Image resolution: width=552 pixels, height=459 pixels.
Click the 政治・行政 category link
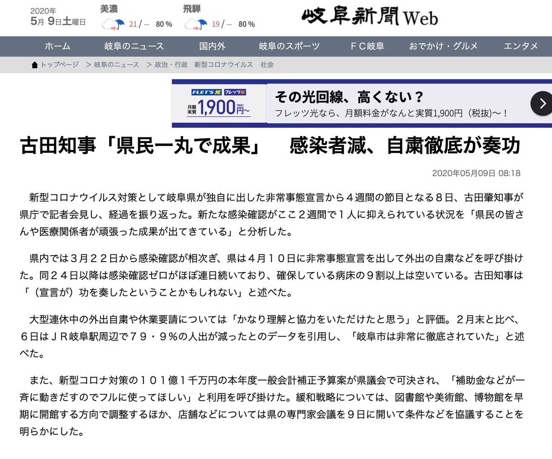[171, 65]
